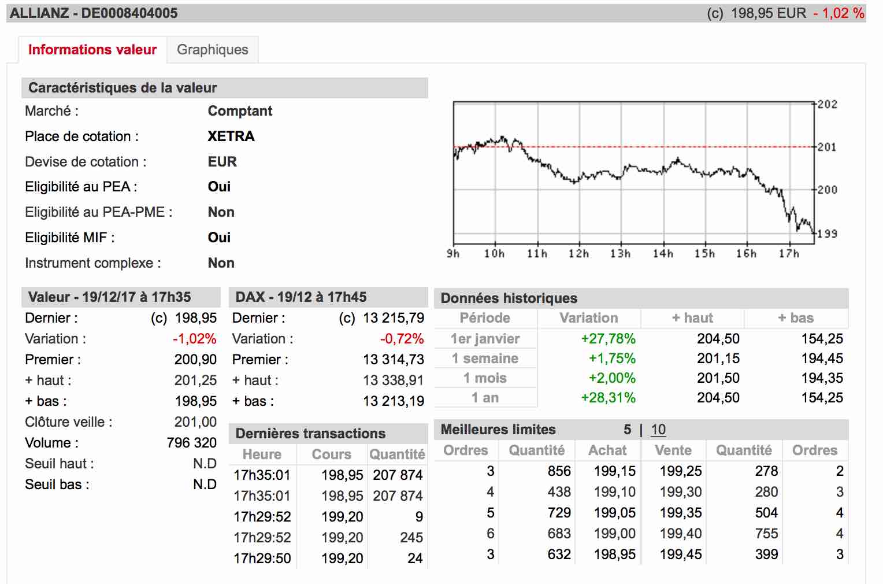Click Premier value 200,90
The width and height of the screenshot is (883, 584).
195,360
